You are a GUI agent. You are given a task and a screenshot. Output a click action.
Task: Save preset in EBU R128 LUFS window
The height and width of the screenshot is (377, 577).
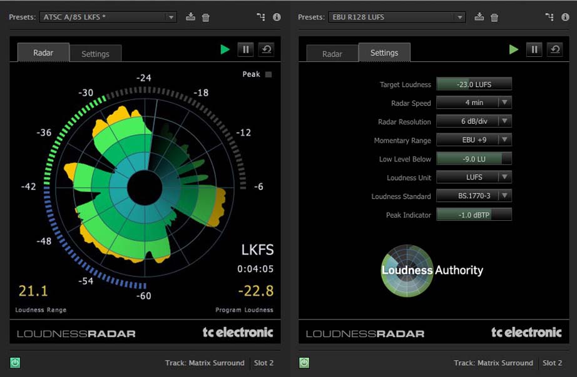pyautogui.click(x=479, y=16)
